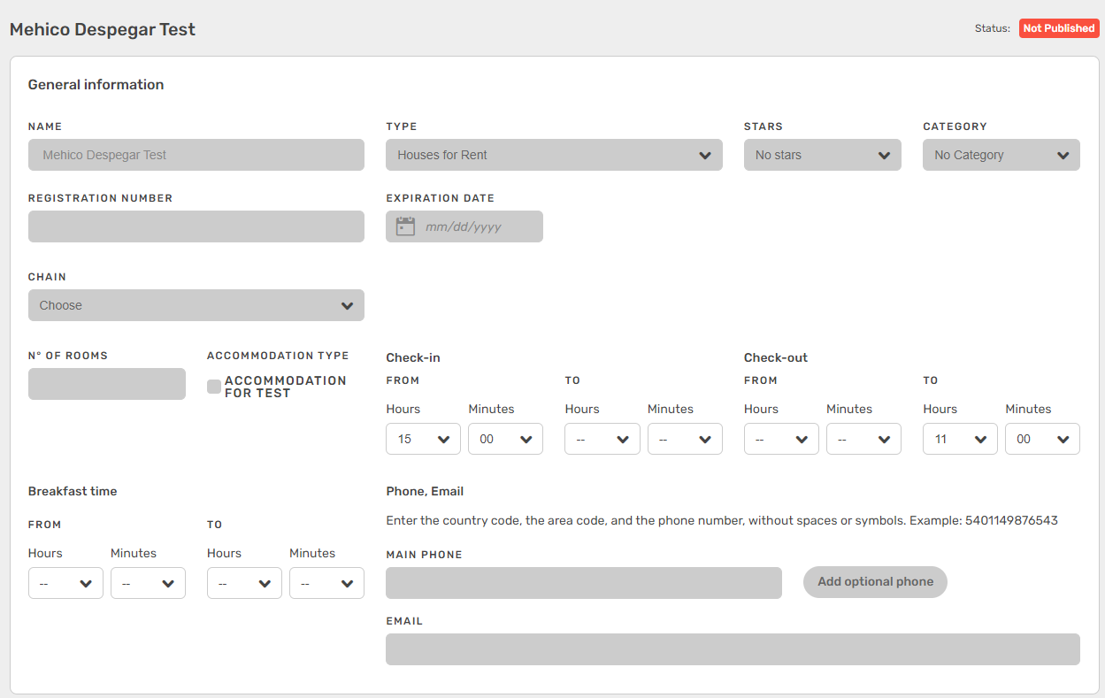Image resolution: width=1105 pixels, height=698 pixels.
Task: Open Check-in To Hours dropdown
Action: (602, 439)
